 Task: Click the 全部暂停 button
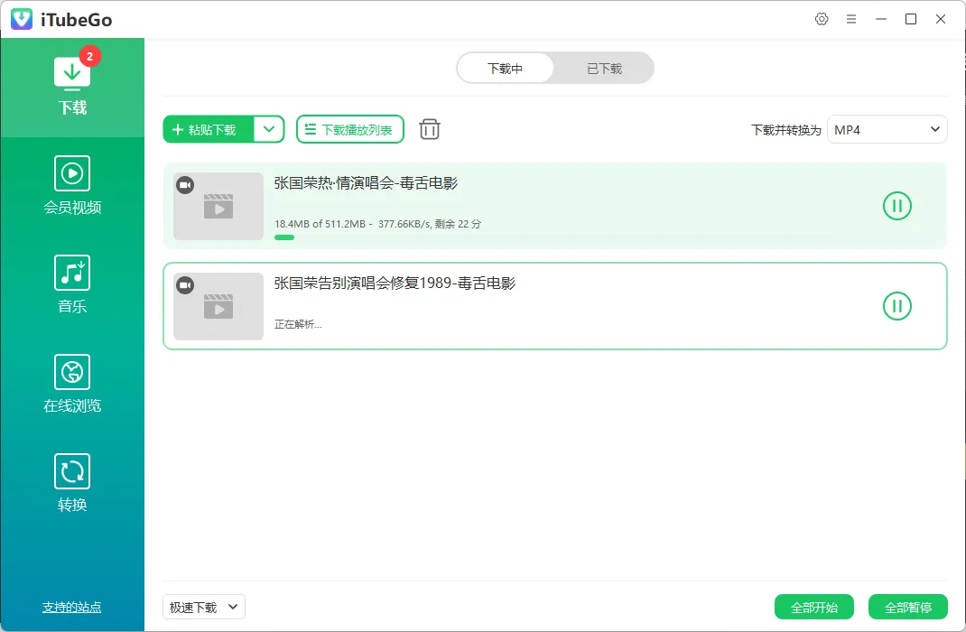pyautogui.click(x=908, y=607)
